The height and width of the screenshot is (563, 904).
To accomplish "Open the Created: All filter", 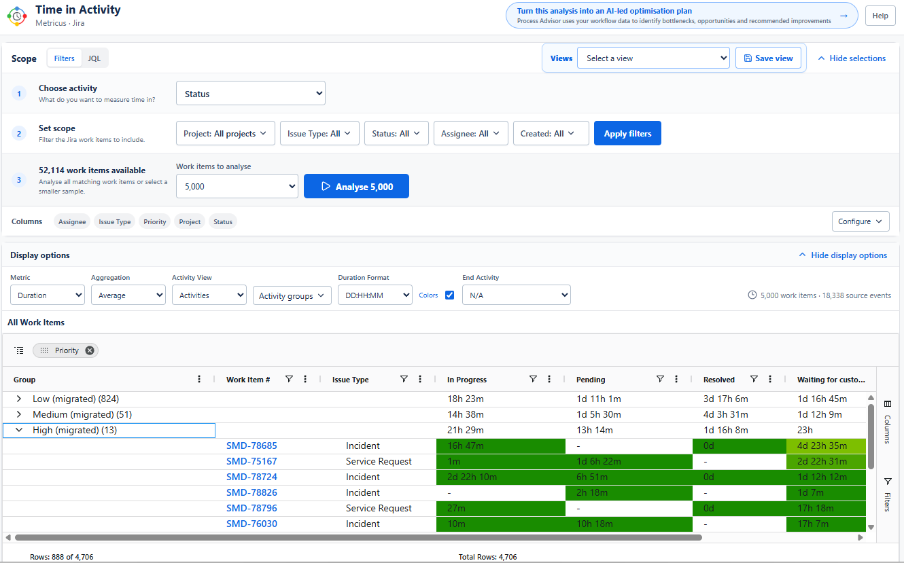I will [x=551, y=134].
